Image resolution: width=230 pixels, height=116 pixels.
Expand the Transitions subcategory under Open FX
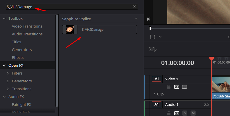coord(8,89)
